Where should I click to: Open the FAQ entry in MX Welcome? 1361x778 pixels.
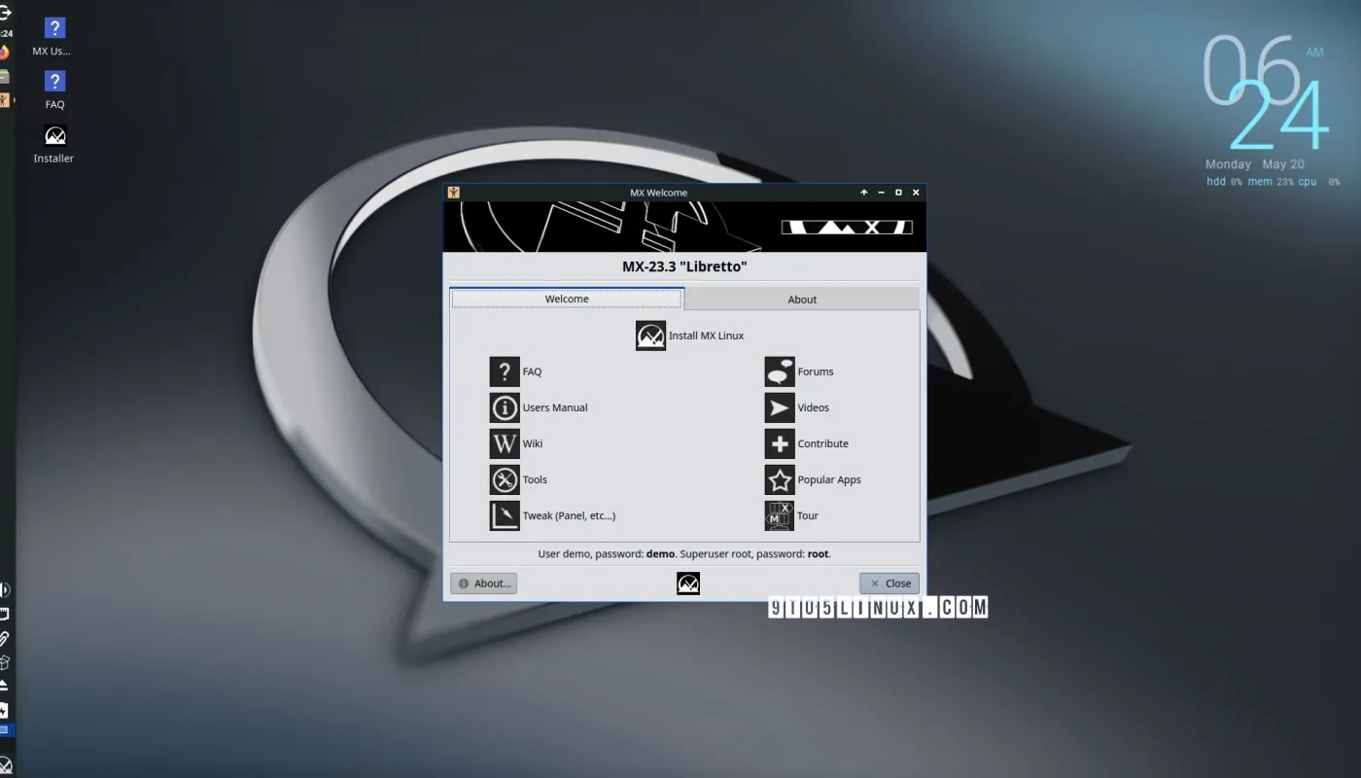[516, 371]
